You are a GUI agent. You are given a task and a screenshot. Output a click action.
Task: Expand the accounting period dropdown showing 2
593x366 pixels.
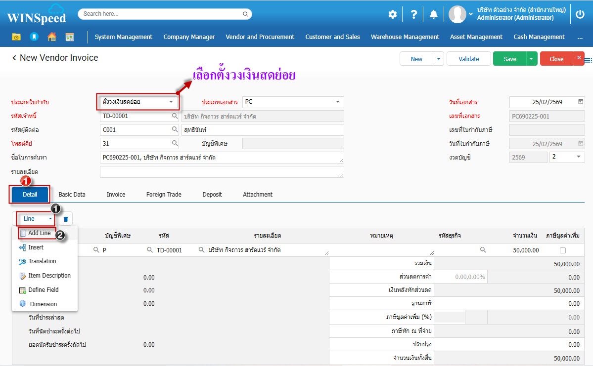click(578, 157)
